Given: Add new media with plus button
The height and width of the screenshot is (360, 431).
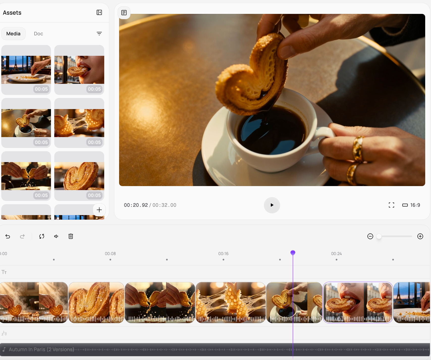Looking at the screenshot, I should tap(99, 210).
